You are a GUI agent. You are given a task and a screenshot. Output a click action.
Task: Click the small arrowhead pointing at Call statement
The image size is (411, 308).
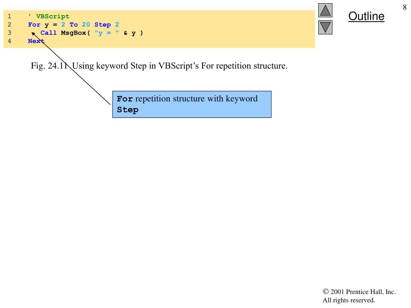coord(34,34)
